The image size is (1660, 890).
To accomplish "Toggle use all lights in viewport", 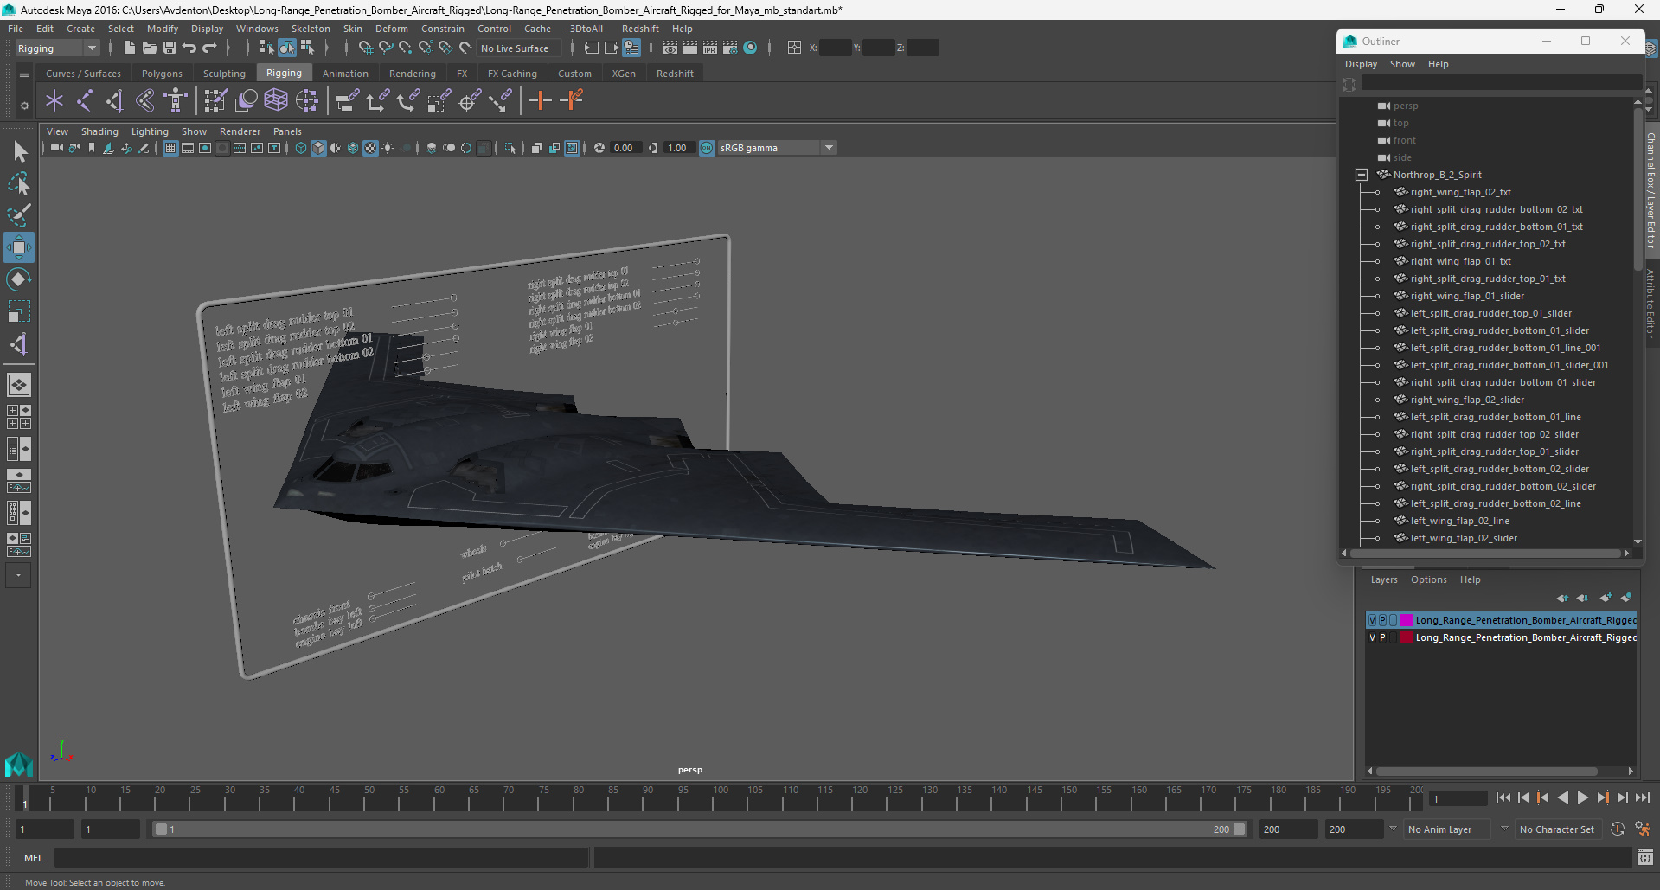I will tap(388, 148).
